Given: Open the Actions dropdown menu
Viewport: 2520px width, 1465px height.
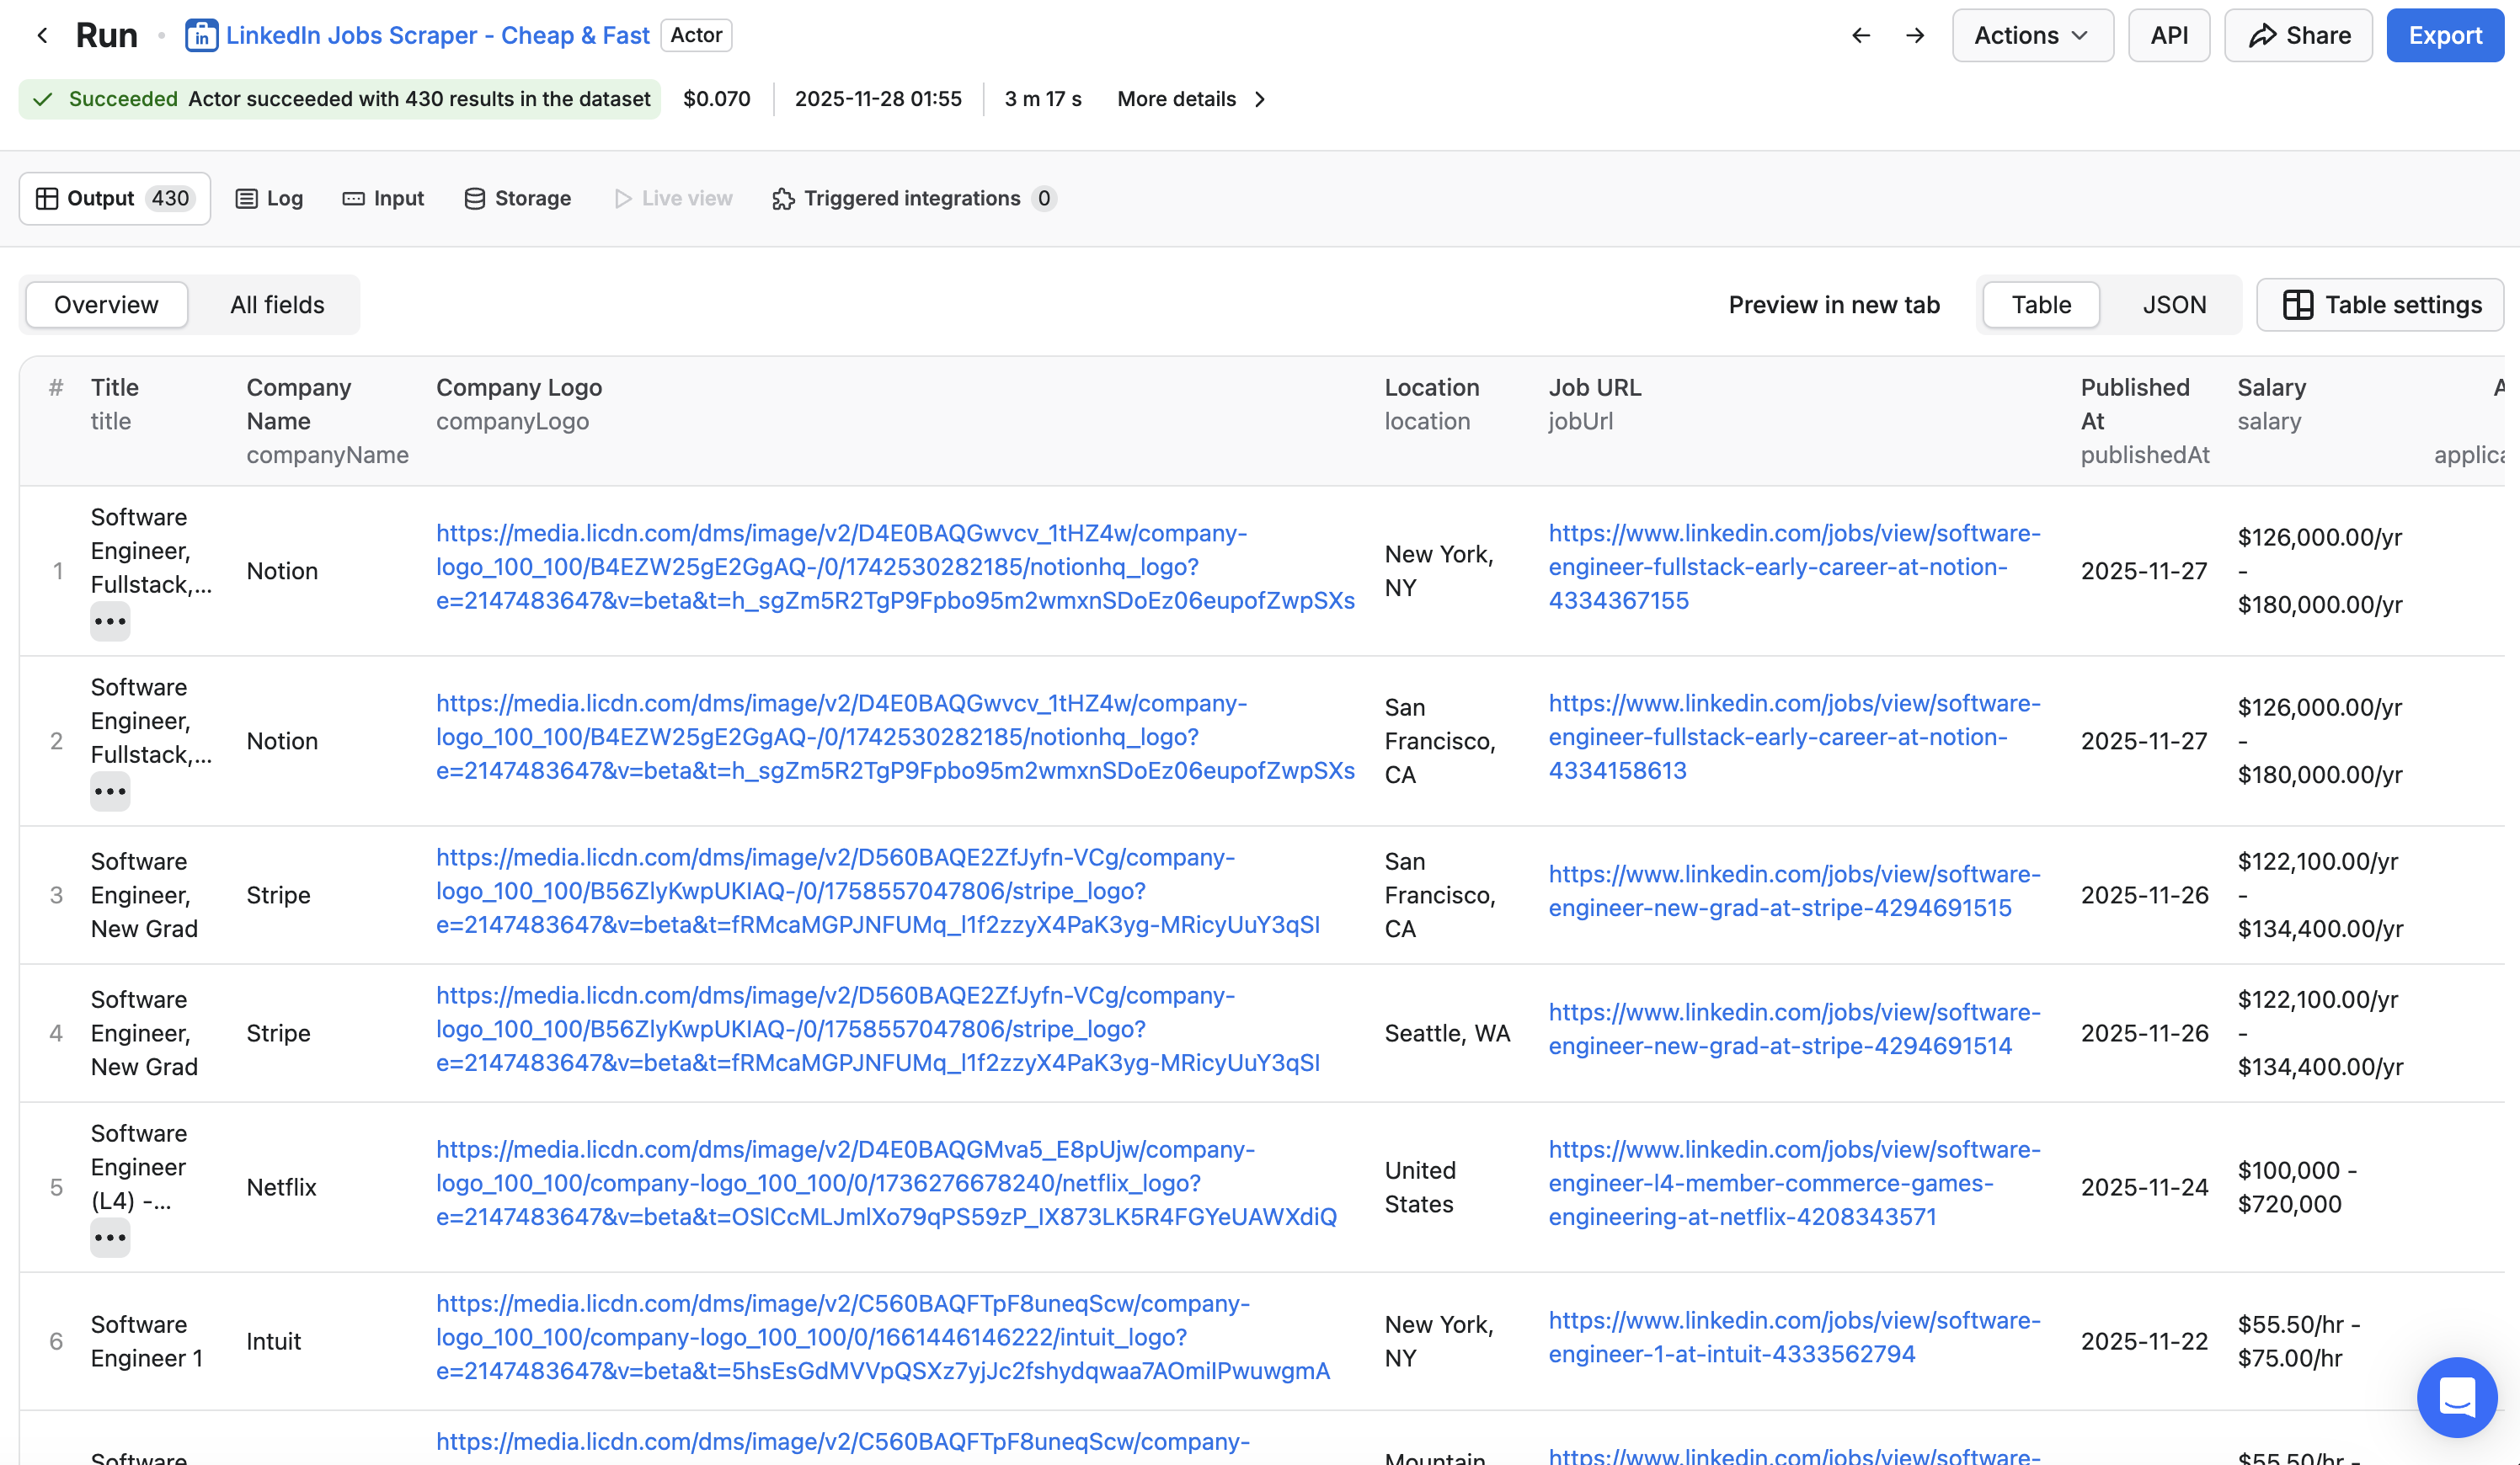Looking at the screenshot, I should (x=2031, y=36).
